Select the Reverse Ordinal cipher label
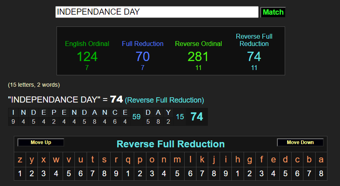 point(198,44)
